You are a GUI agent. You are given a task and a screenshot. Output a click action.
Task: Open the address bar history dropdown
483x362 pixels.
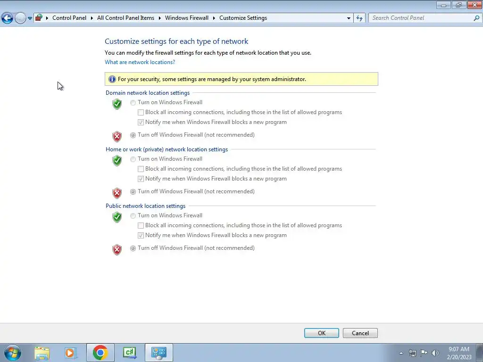click(x=349, y=18)
